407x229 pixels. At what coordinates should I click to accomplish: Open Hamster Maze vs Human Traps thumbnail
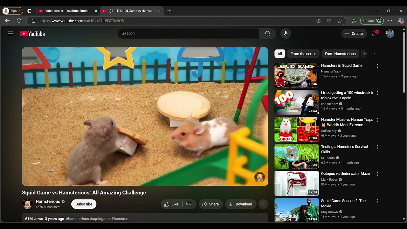click(x=297, y=129)
